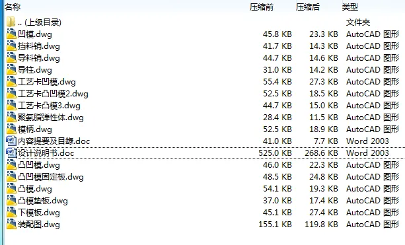The height and width of the screenshot is (245, 405).
Task: Click the Word icon for 内容提要及目錄.doc
Action: 11,141
